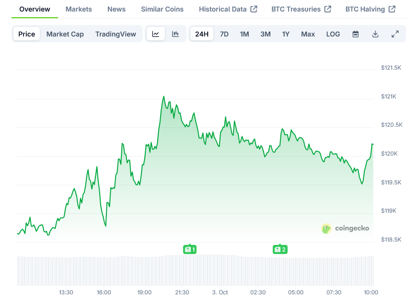Open the Similar Coins tab

pyautogui.click(x=162, y=9)
